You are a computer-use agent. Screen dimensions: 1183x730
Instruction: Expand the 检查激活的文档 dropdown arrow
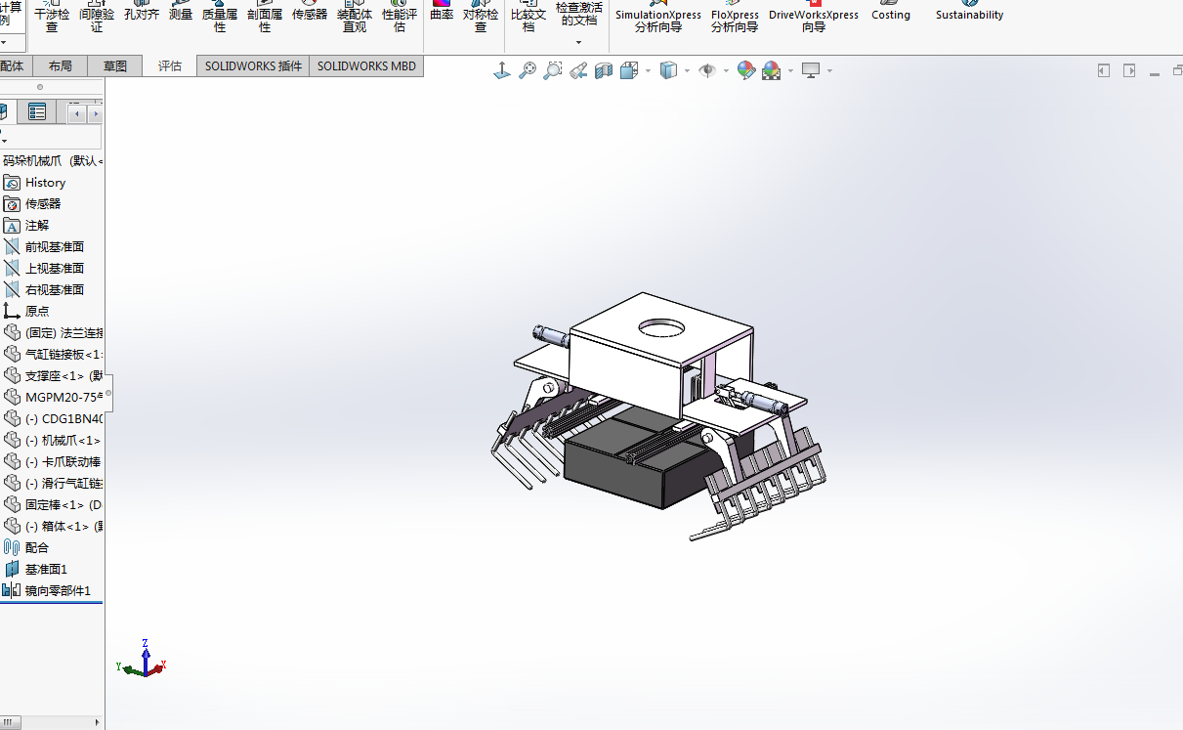(578, 42)
